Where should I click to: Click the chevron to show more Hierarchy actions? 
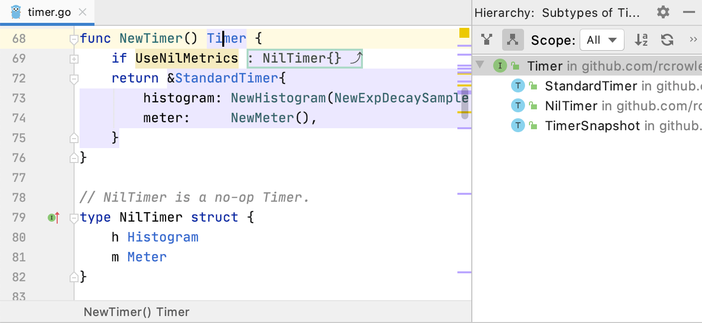coord(694,40)
